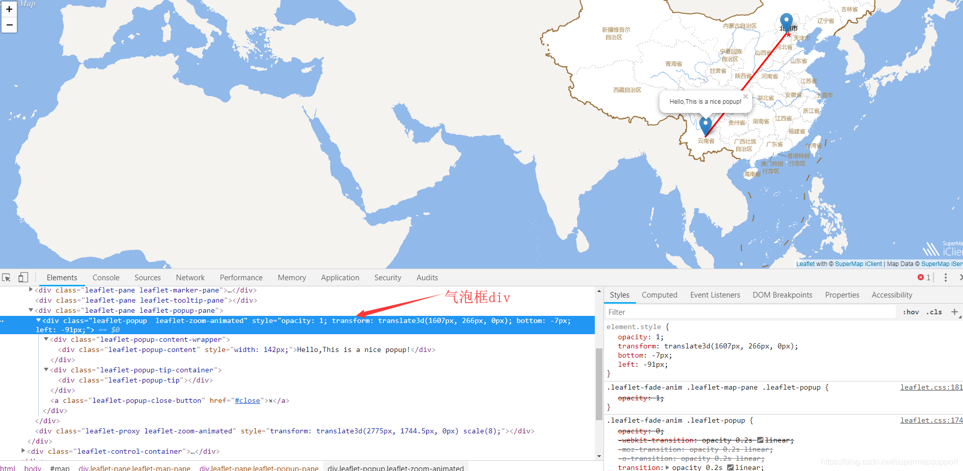Screen dimensions: 963x471
Task: Select the Styles sidebar tab
Action: coord(620,295)
